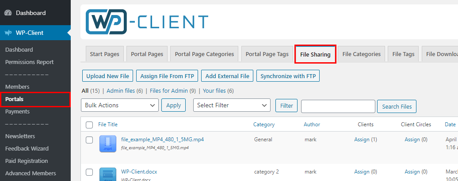Sort by Date column header

point(450,124)
